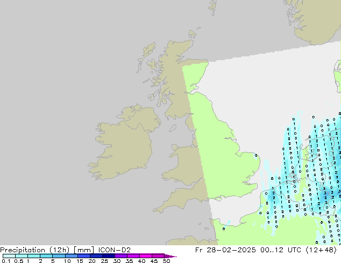Screen dimensions: 341x263
Task: Click the above-50 mm legend arrow tip
Action: (170, 256)
